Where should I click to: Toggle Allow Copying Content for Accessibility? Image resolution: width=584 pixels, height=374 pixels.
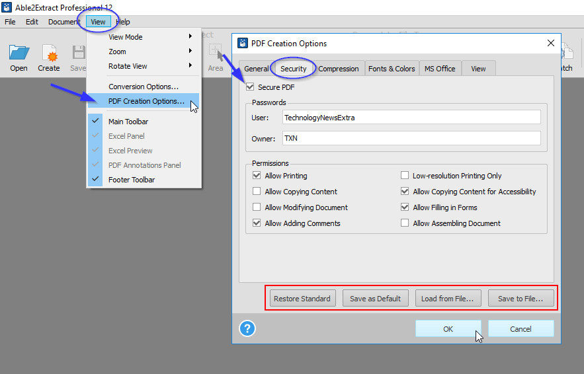point(405,191)
